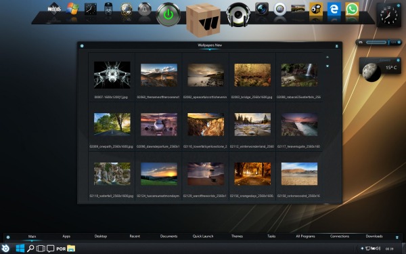Switch to the Main shelf tab
This screenshot has width=406, height=254.
click(x=32, y=236)
